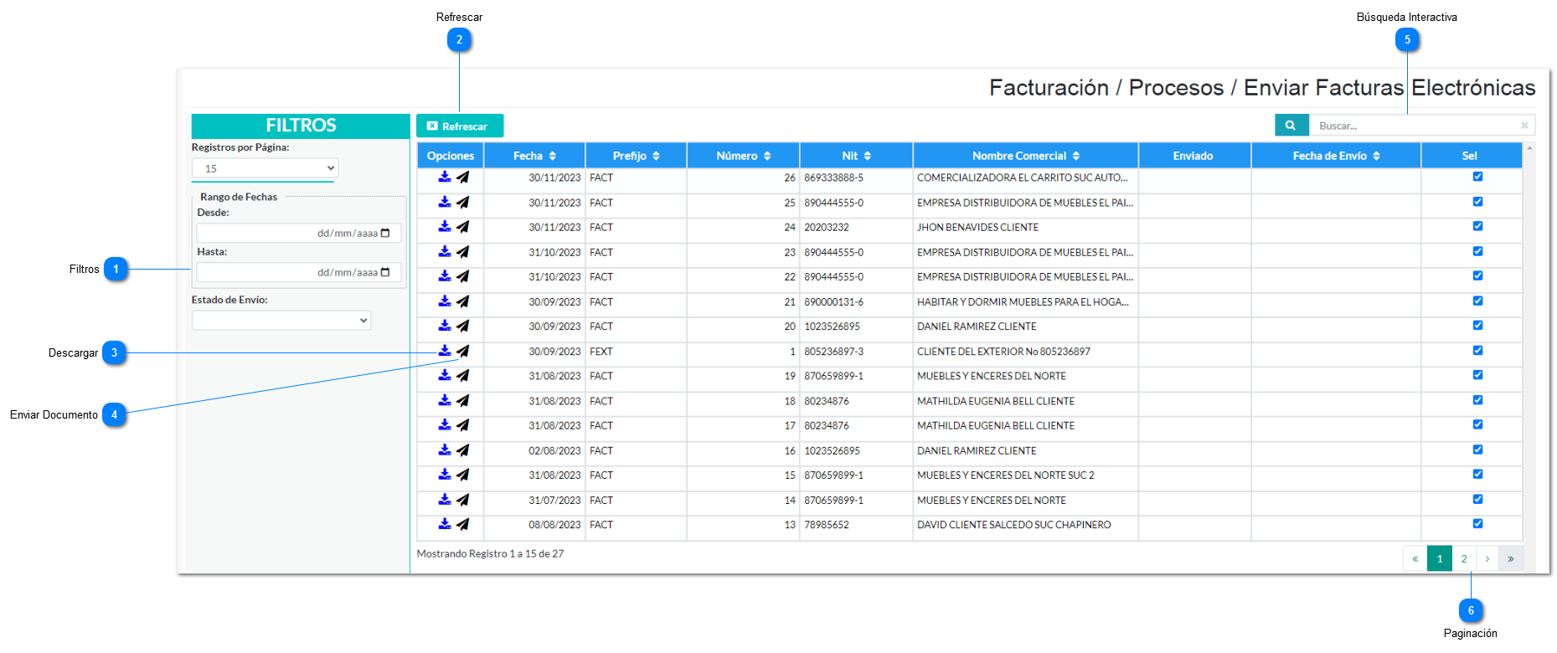
Task: Download invoice FACT number 23
Action: pyautogui.click(x=445, y=252)
